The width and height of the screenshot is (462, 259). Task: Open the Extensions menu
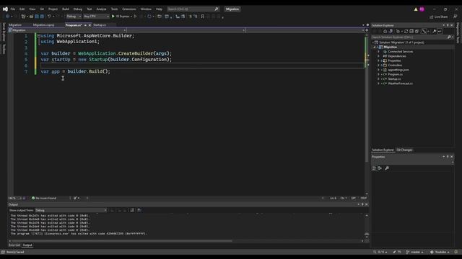tap(129, 9)
